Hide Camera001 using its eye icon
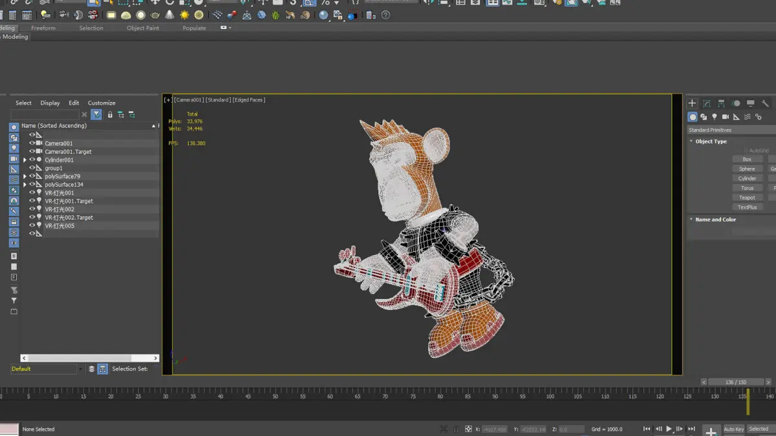Screen dimensions: 776x436 [32, 143]
